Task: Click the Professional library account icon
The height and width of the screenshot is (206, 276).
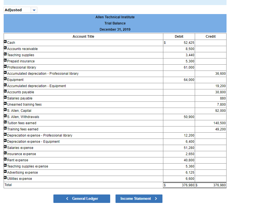Action: point(5,67)
